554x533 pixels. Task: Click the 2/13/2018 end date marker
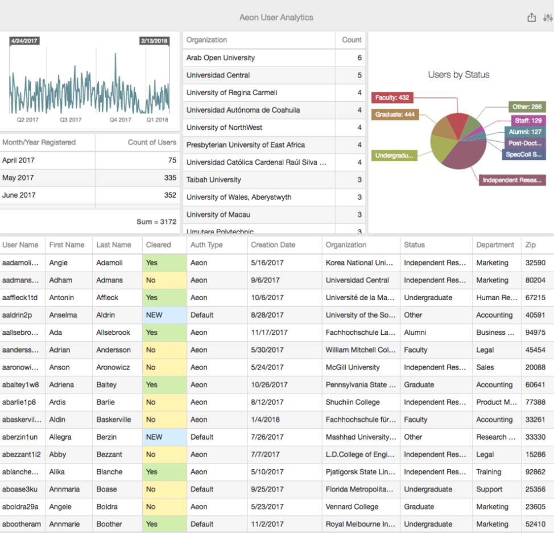(x=154, y=41)
